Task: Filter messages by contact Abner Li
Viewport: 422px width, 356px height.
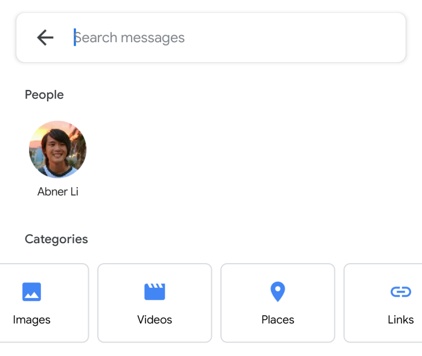Action: click(x=58, y=158)
